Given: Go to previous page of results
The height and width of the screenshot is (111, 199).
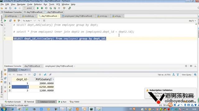Looking at the screenshot, I should 14,75.
